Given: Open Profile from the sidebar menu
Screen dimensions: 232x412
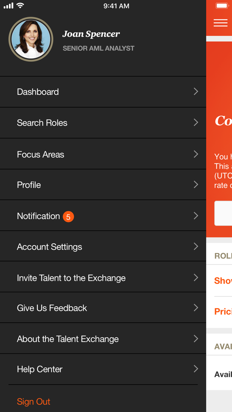Looking at the screenshot, I should 29,185.
